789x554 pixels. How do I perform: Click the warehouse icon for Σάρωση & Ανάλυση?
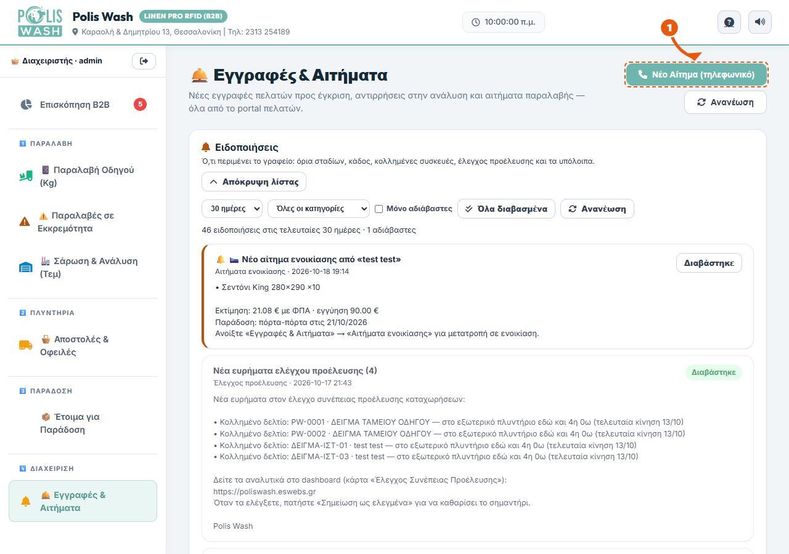25,268
